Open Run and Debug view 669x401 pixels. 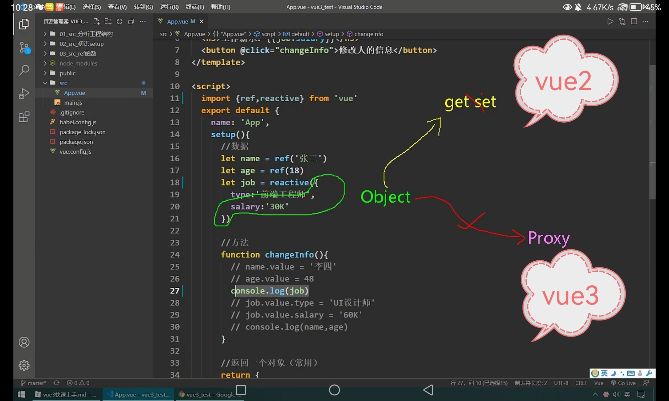(x=24, y=94)
